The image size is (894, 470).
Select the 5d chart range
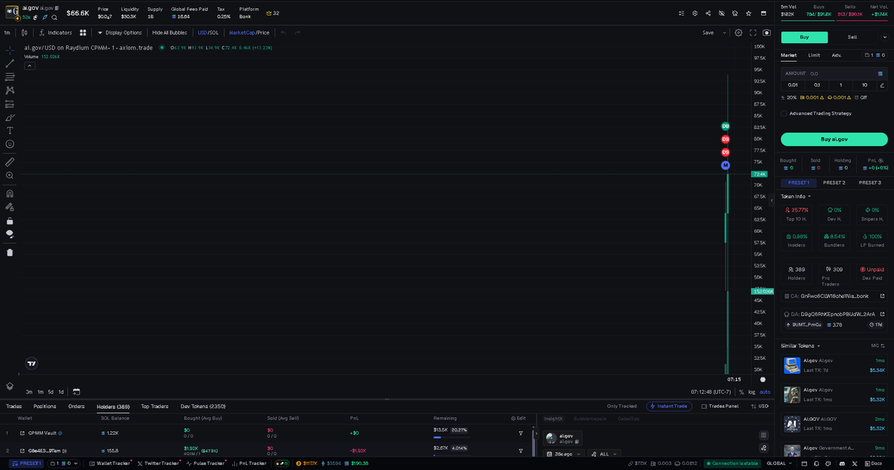(51, 392)
